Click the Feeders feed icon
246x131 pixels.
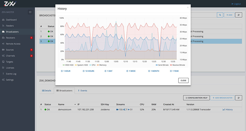click(3, 26)
